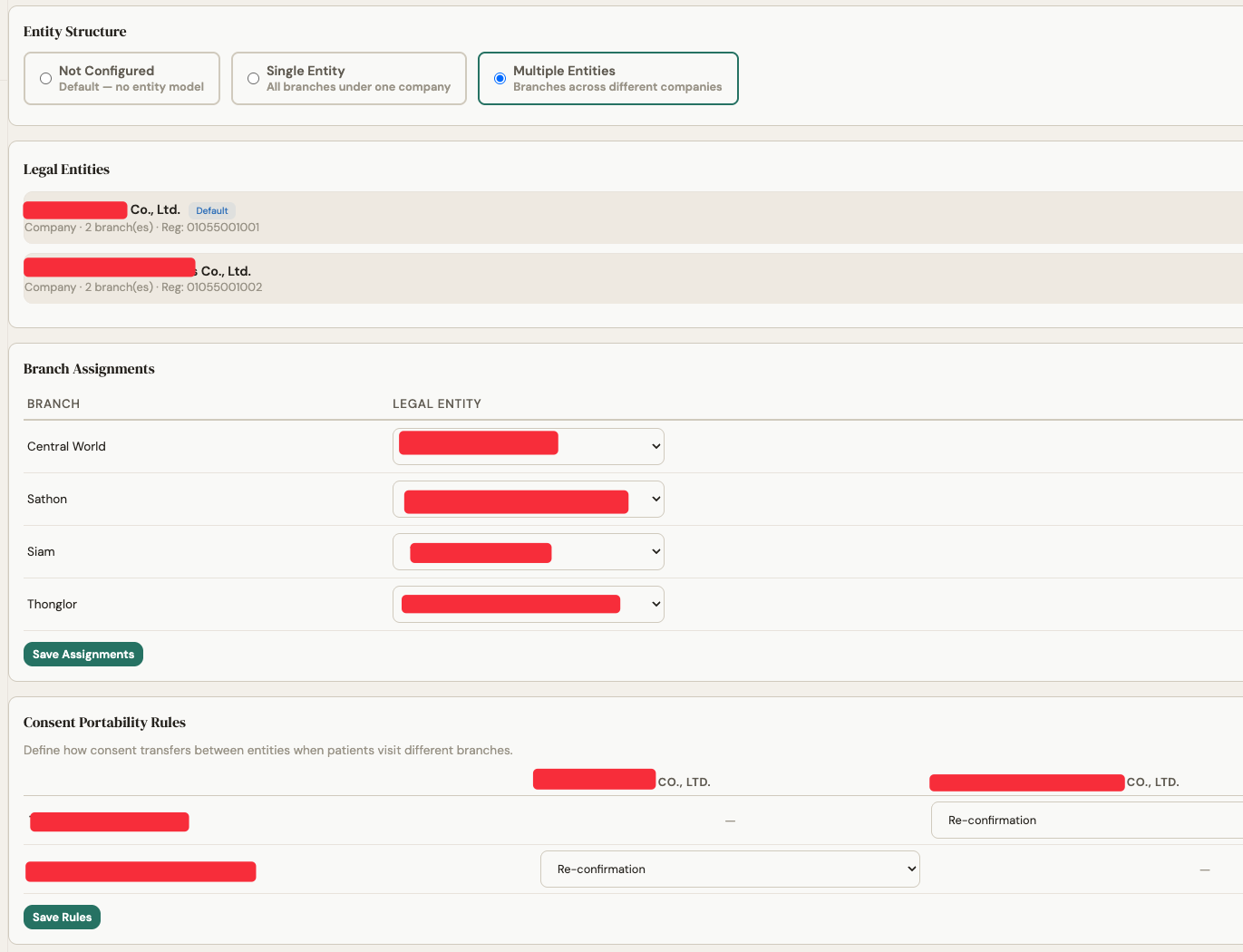The height and width of the screenshot is (952, 1243).
Task: Click the Save Assignments button
Action: (83, 654)
